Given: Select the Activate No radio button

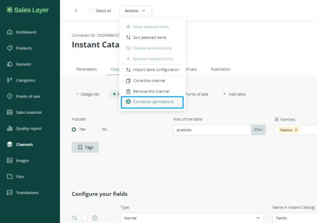Looking at the screenshot, I should [x=96, y=130].
